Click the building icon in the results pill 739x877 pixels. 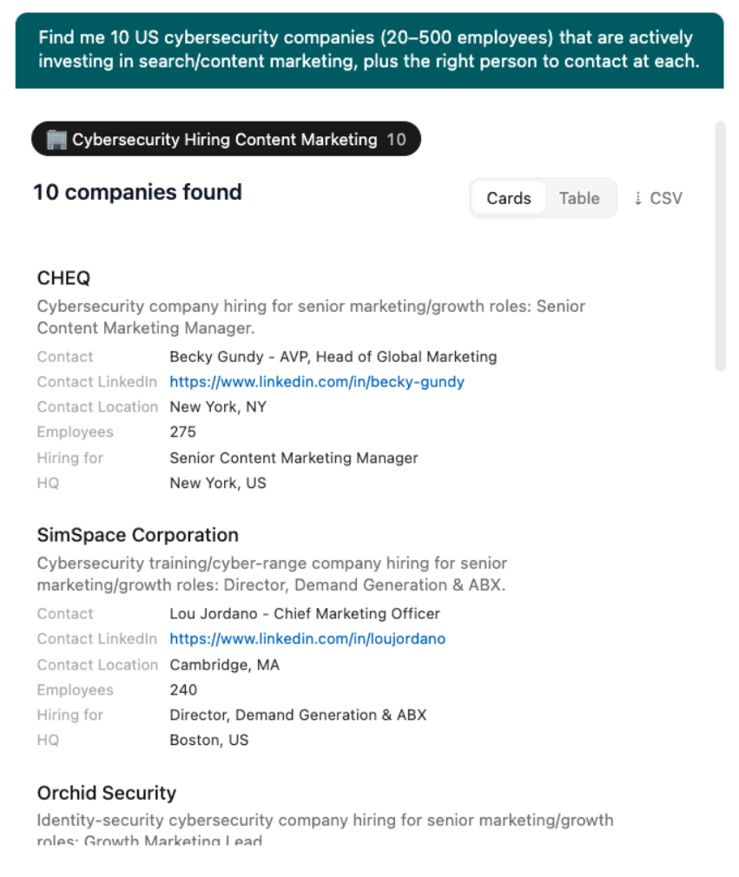[x=56, y=139]
